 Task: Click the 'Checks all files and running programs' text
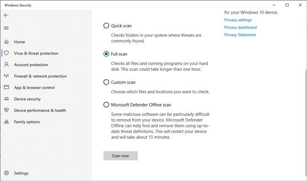coord(159,66)
